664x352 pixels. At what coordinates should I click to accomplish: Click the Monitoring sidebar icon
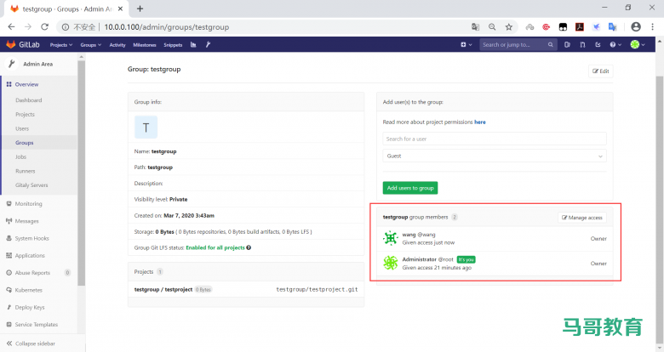pyautogui.click(x=9, y=203)
